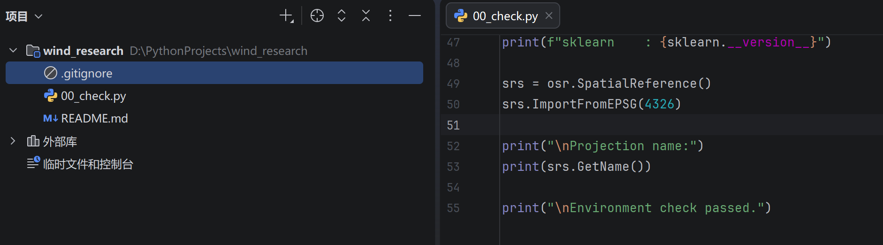Select opened file with the locate crosshair icon
The image size is (883, 245).
(x=317, y=16)
